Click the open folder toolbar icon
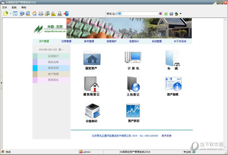Image resolution: width=228 pixels, height=155 pixels. 6,14
